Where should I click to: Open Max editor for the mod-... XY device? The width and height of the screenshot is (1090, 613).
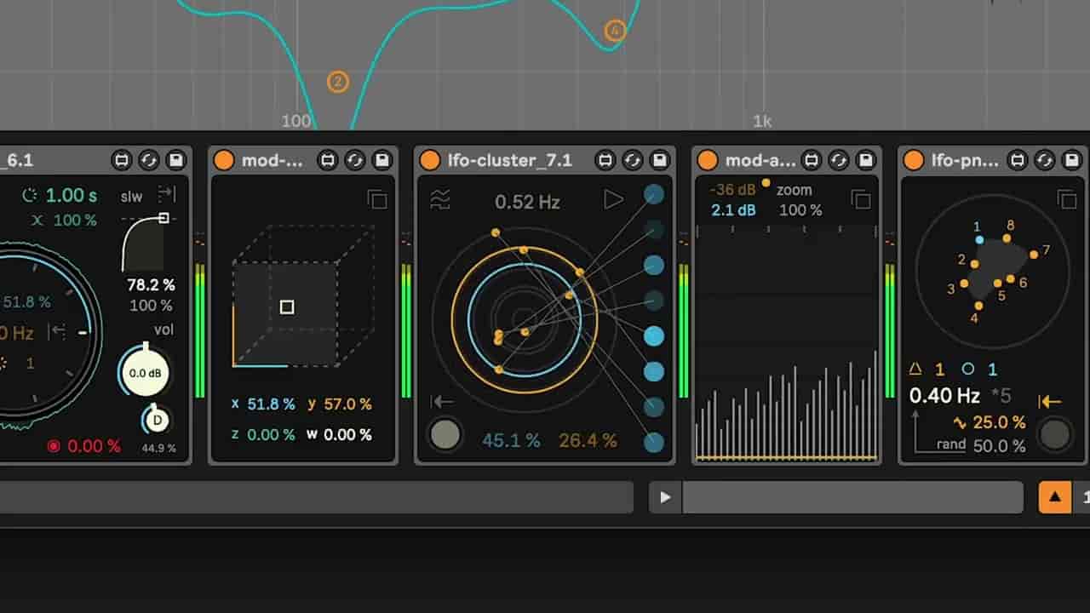click(328, 160)
